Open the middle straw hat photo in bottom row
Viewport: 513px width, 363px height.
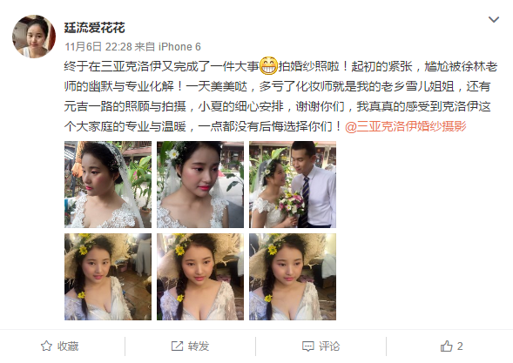pos(200,277)
